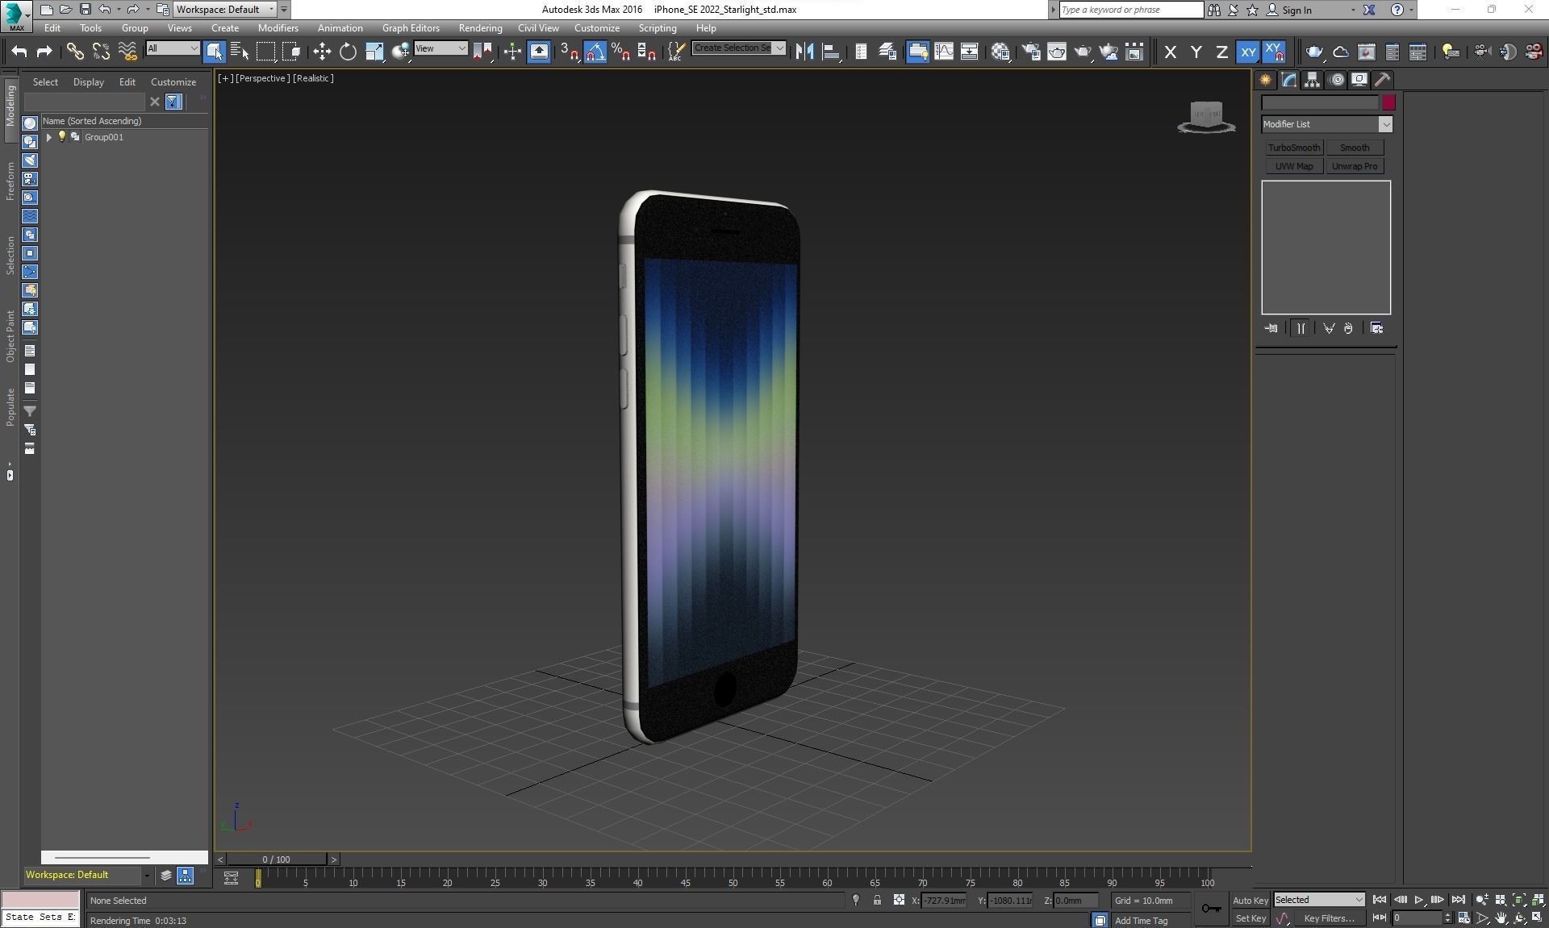The height and width of the screenshot is (928, 1549).
Task: Open Schematic View from toolbar
Action: (x=969, y=52)
